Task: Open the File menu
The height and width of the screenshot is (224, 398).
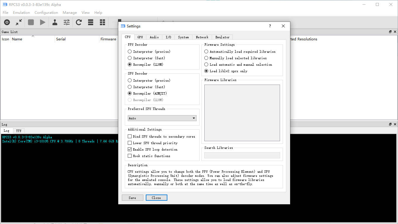Action: point(5,13)
